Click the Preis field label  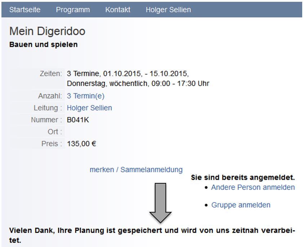click(x=50, y=144)
